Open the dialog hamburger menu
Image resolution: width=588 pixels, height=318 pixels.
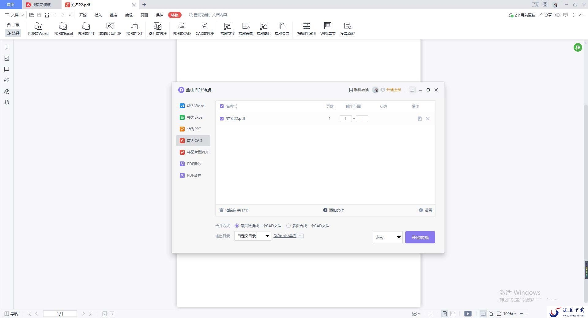coord(412,90)
